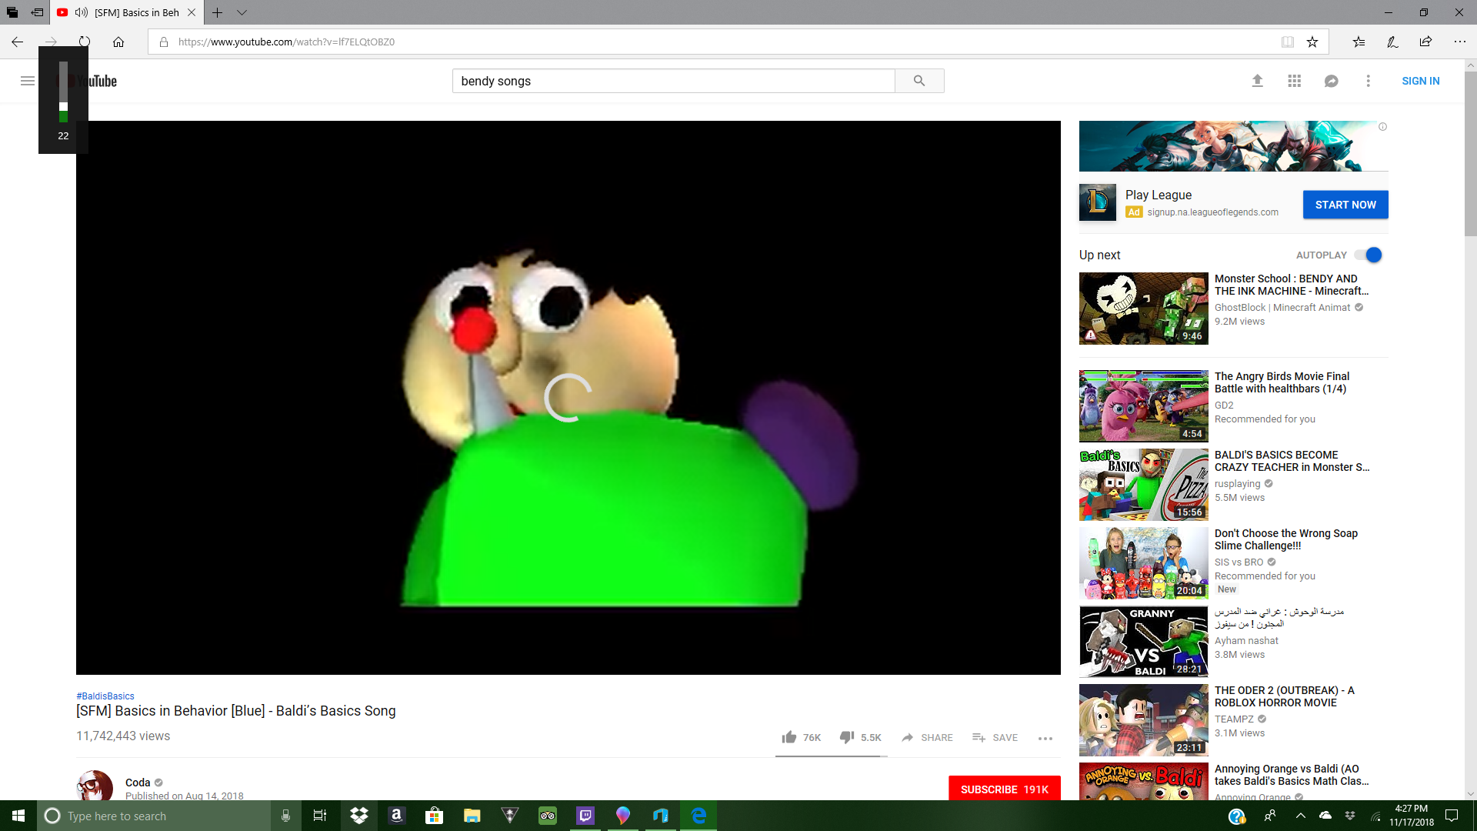Open the messages share bubble icon

[1332, 81]
